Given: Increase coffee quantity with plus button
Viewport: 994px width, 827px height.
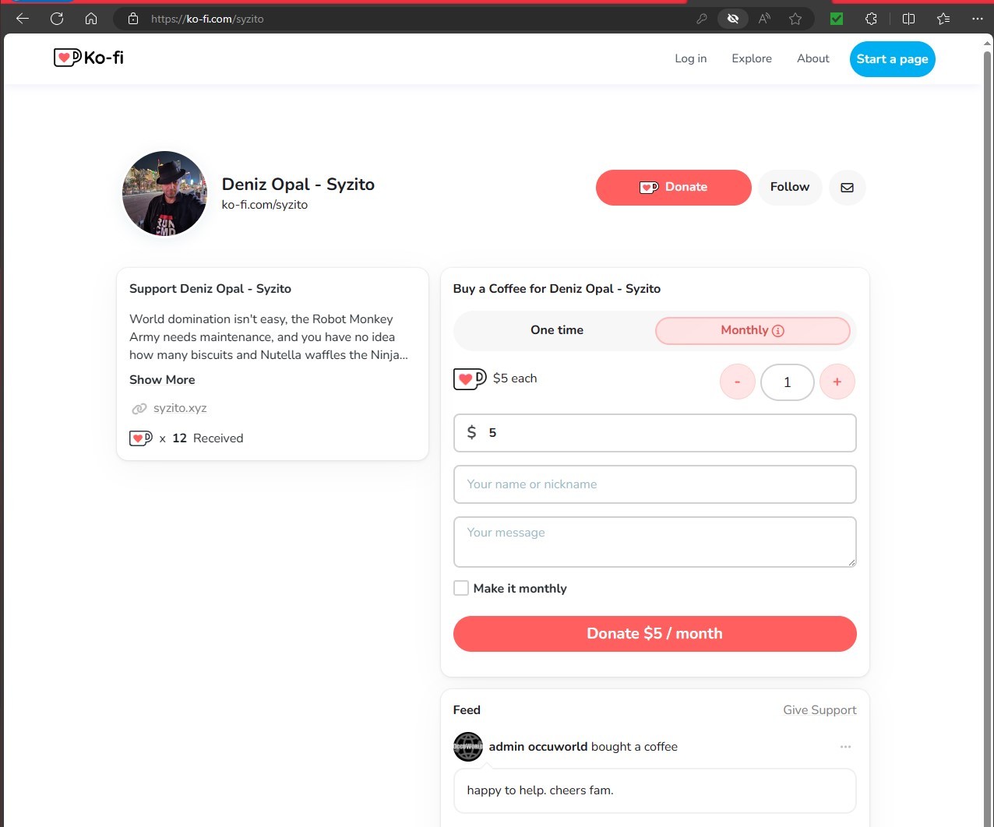Looking at the screenshot, I should point(837,382).
